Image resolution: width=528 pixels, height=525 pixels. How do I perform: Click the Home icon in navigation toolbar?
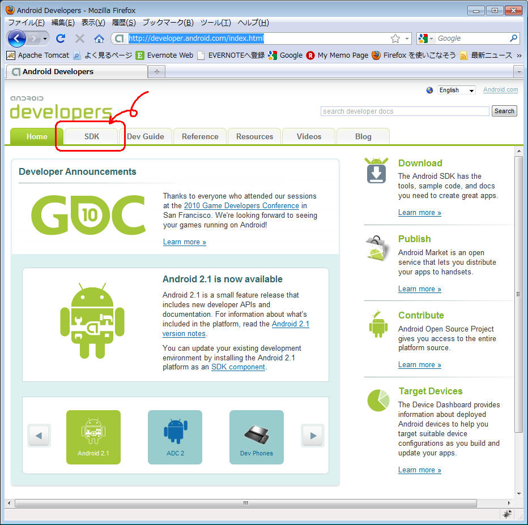[x=99, y=38]
